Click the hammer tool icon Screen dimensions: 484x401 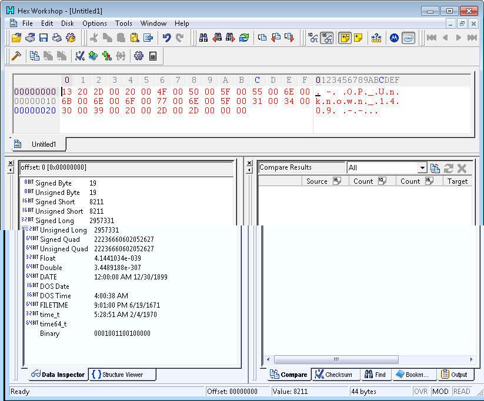[x=16, y=56]
